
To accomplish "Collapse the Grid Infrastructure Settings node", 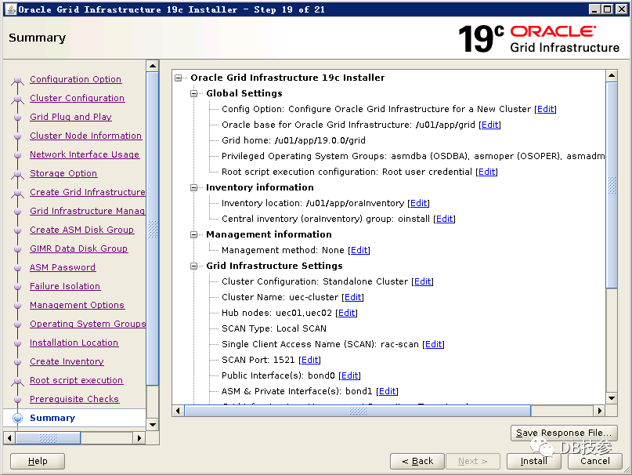I will click(195, 266).
